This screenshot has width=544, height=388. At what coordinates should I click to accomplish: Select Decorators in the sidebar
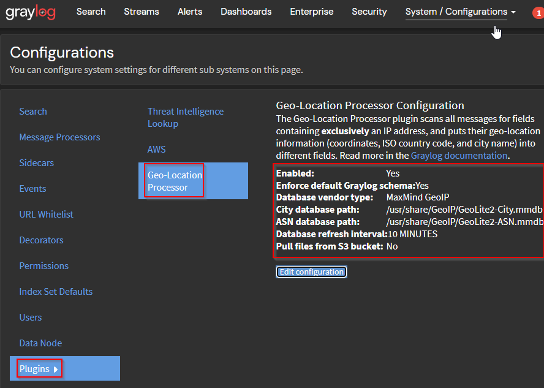pos(41,240)
